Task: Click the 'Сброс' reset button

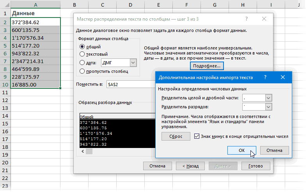Action: coord(176,136)
